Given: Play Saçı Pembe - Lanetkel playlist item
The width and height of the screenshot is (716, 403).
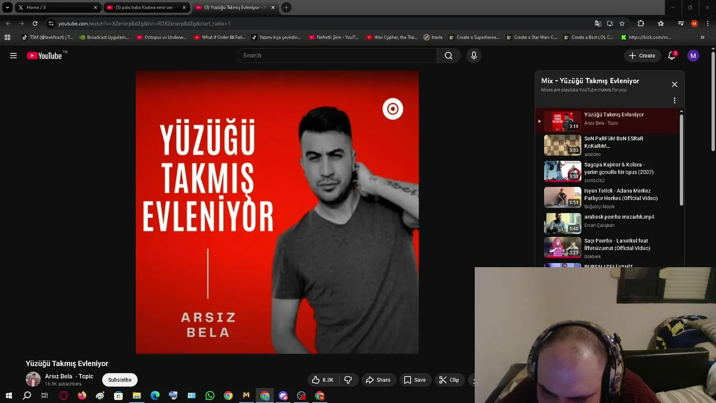Looking at the screenshot, I should tap(608, 249).
